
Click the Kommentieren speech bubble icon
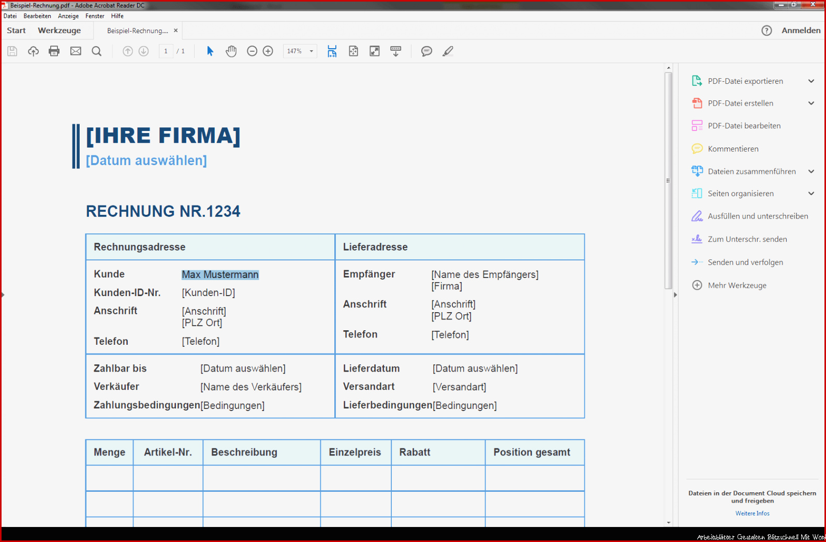click(x=697, y=149)
